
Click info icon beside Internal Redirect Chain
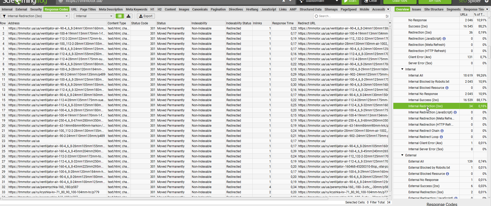442,131
